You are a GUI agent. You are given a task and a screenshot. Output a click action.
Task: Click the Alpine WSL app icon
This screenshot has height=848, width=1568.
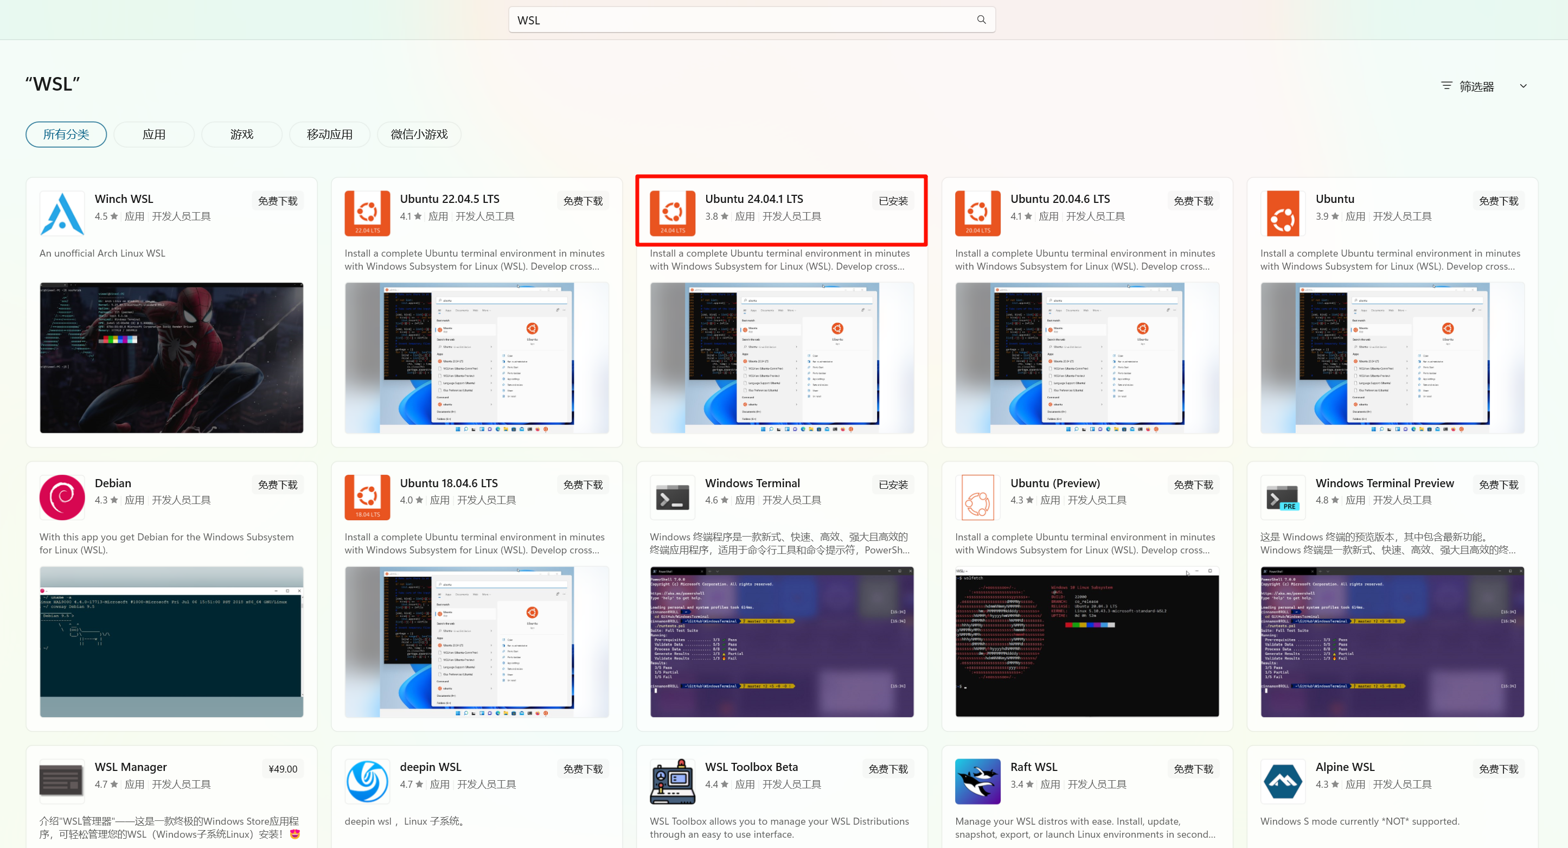[1283, 781]
